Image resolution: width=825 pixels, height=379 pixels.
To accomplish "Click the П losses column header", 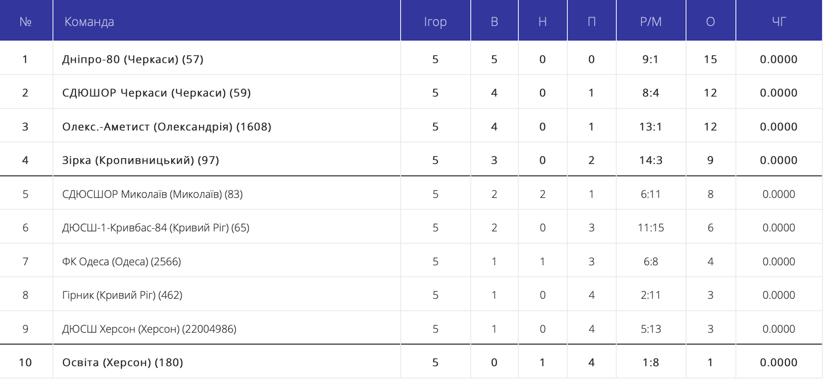I will pos(591,22).
